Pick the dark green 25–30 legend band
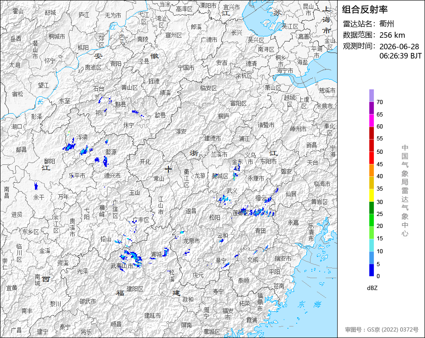Viewport: 425px width, 338px height. coord(371,208)
